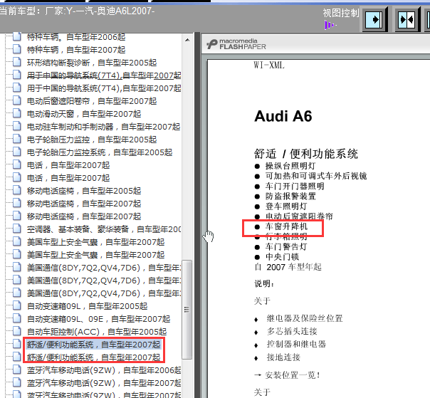Click document icon beside 电子轮胎压力监控系统
The height and width of the screenshot is (398, 430).
(16, 152)
